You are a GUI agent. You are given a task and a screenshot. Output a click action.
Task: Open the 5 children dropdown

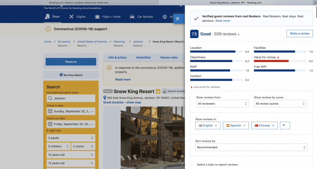(x=59, y=146)
